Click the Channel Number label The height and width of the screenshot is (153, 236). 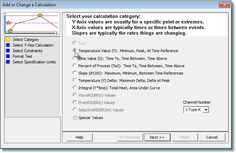point(197,102)
